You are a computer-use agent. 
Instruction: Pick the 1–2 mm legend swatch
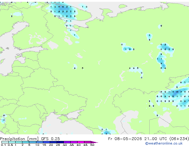[x=19, y=142]
